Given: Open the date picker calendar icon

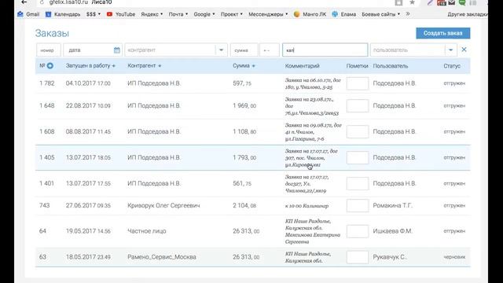Looking at the screenshot, I should (117, 50).
